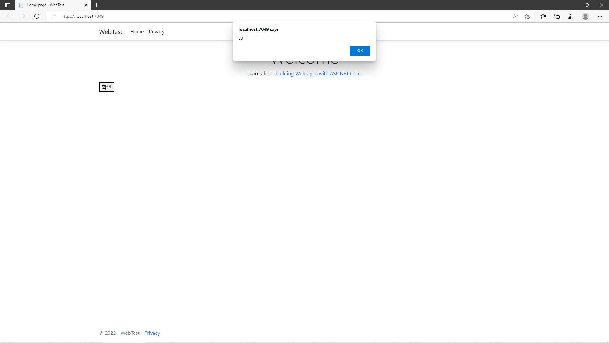Open the Collections icon

pyautogui.click(x=557, y=16)
